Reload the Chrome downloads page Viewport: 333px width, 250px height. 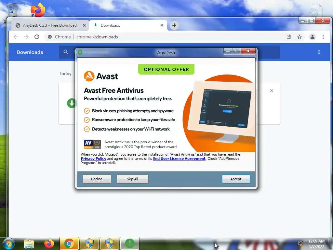(37, 37)
